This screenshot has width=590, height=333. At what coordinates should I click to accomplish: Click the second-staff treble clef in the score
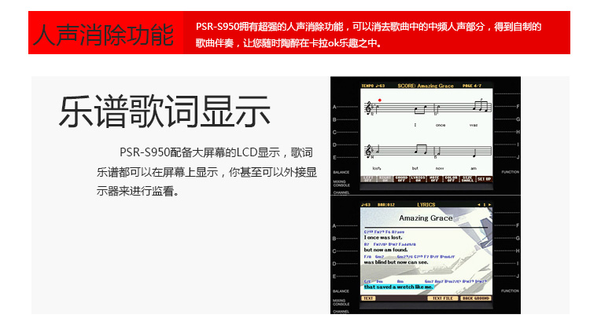coord(368,151)
